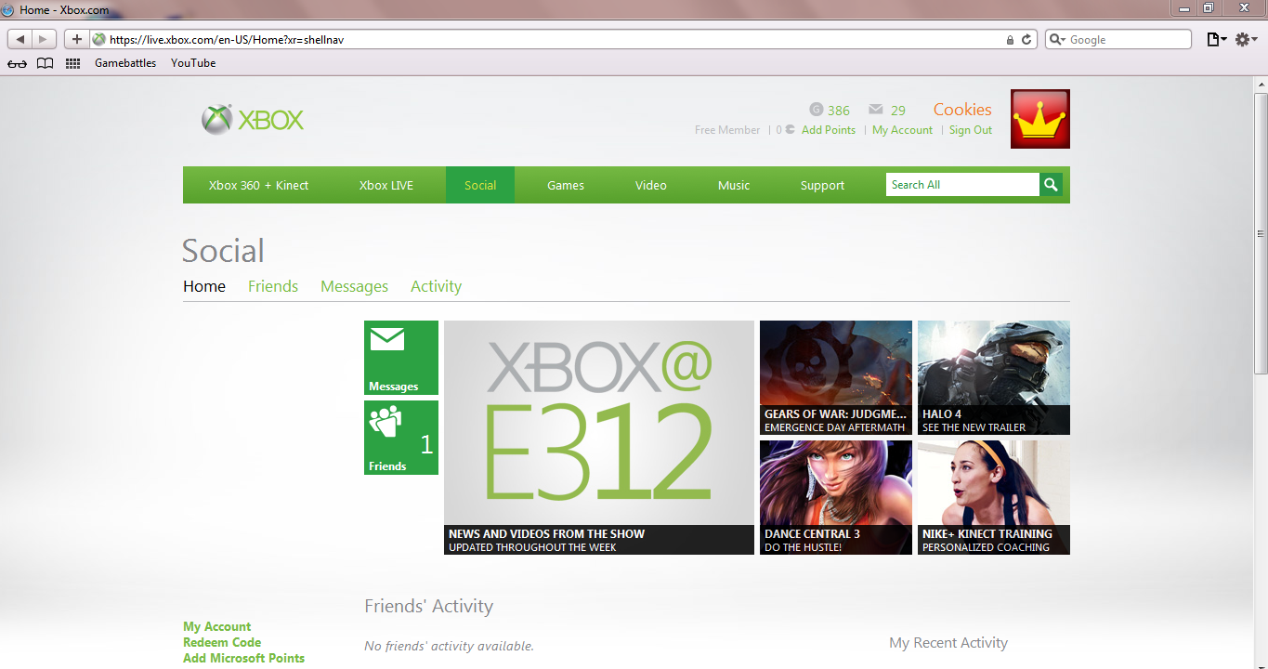1268x669 pixels.
Task: Open the Gamebattles bookmark
Action: (x=125, y=63)
